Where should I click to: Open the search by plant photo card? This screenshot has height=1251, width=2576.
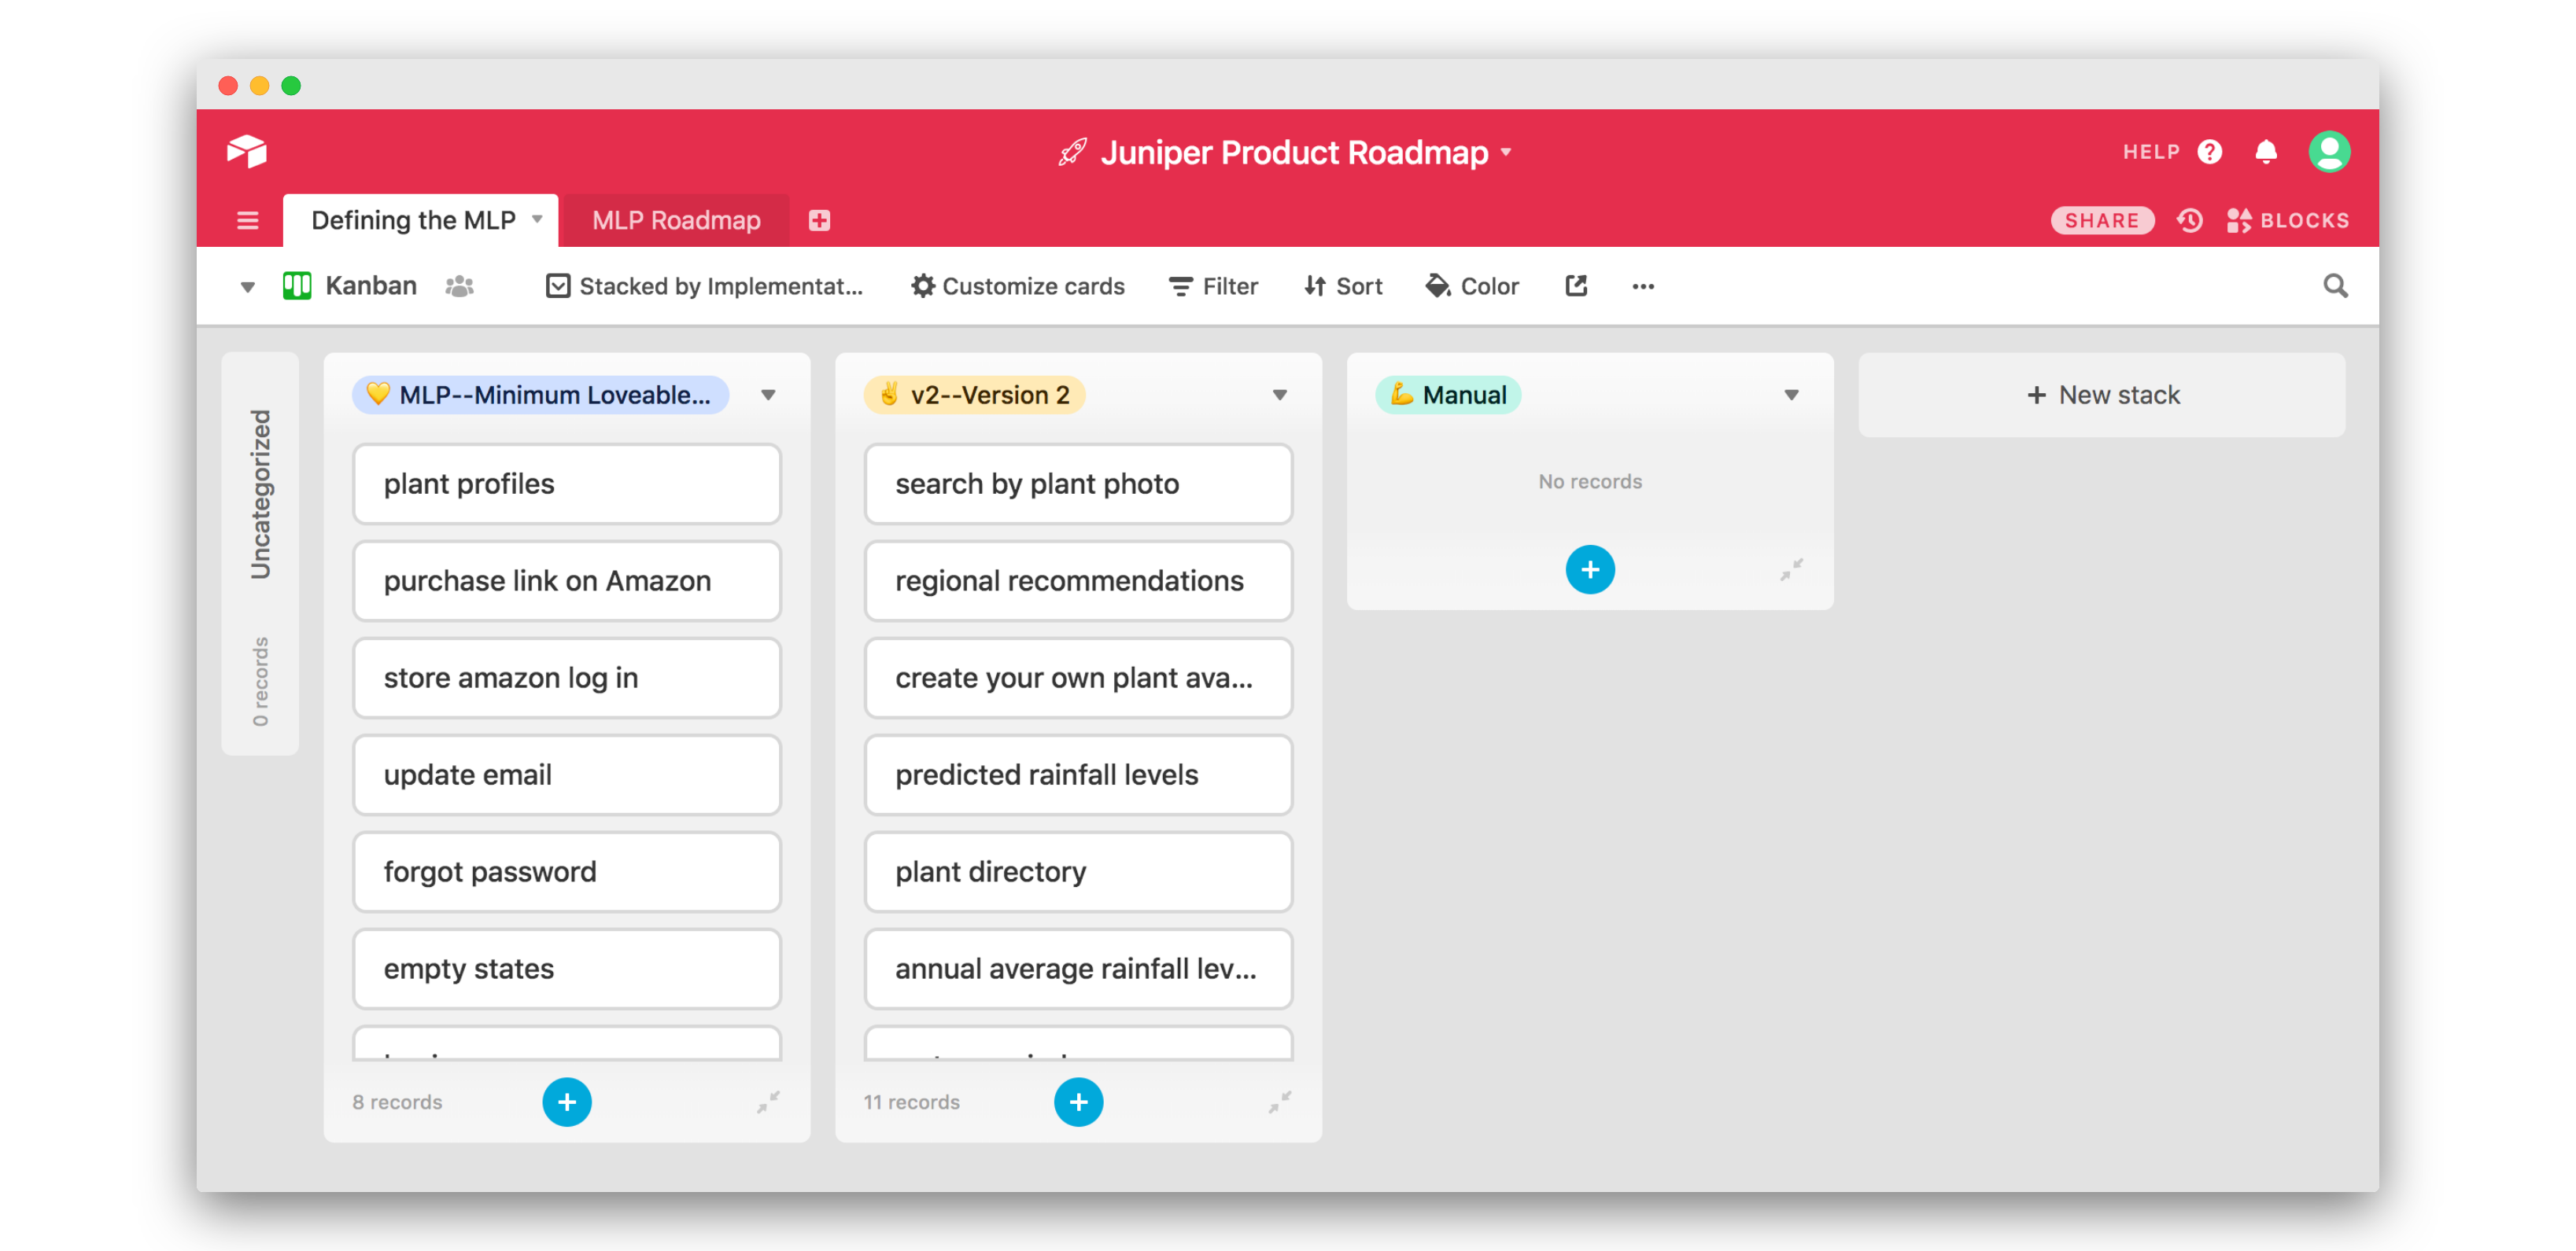click(x=1078, y=484)
